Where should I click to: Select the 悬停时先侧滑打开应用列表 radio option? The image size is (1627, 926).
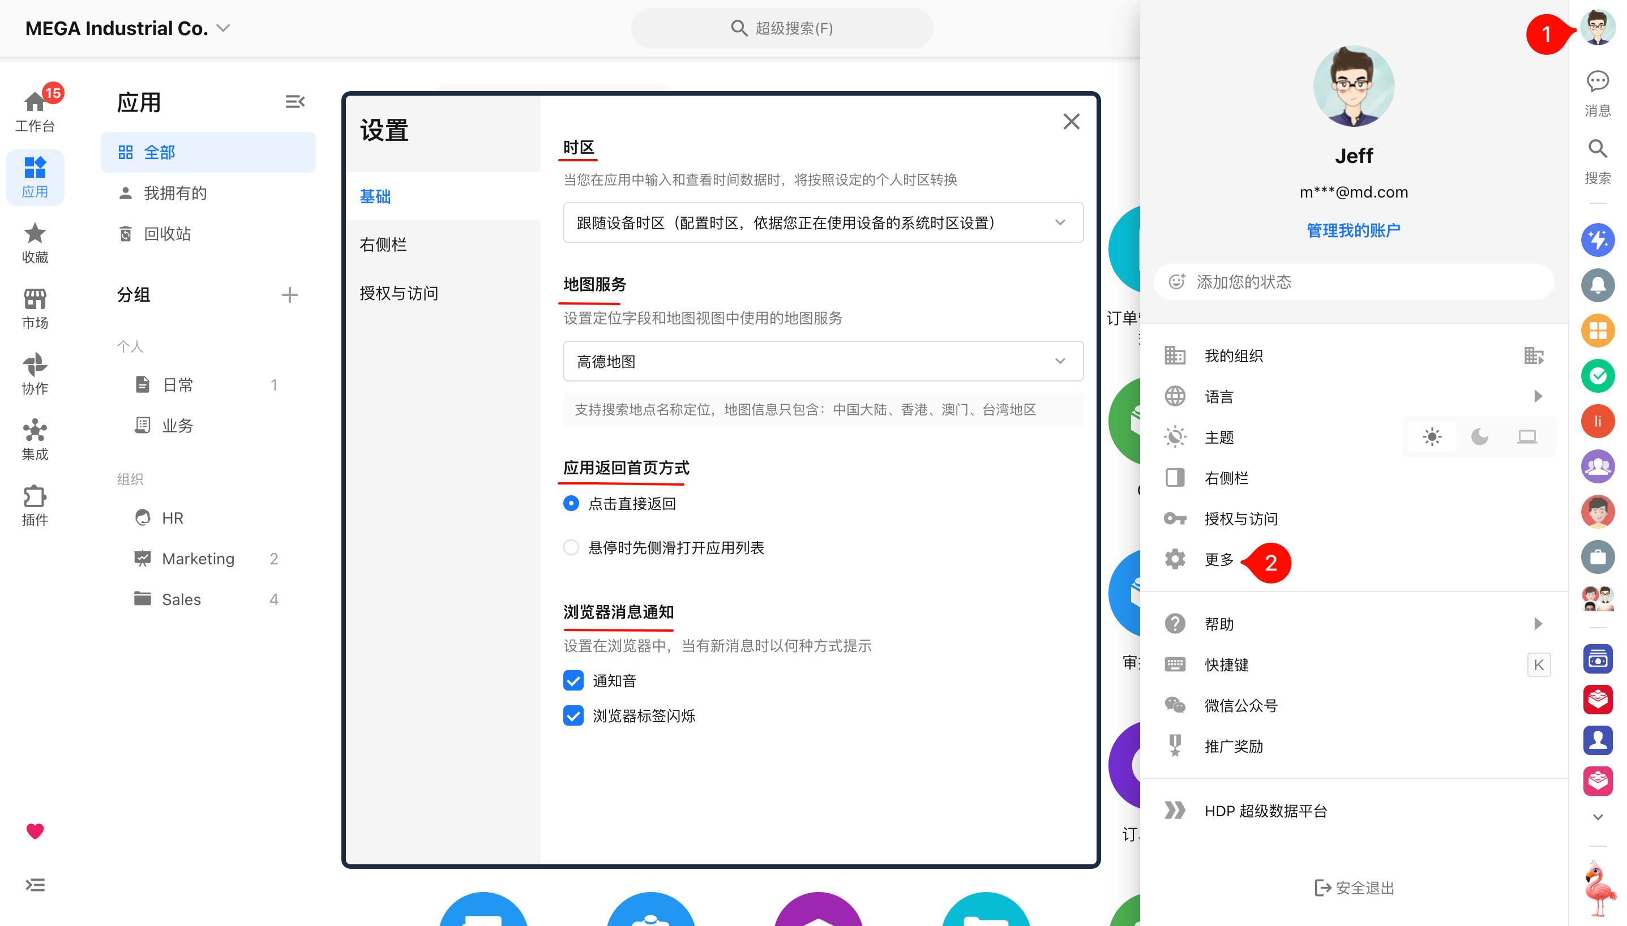571,547
